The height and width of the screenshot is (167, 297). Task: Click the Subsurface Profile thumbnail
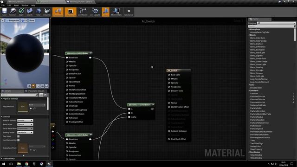coord(23,148)
